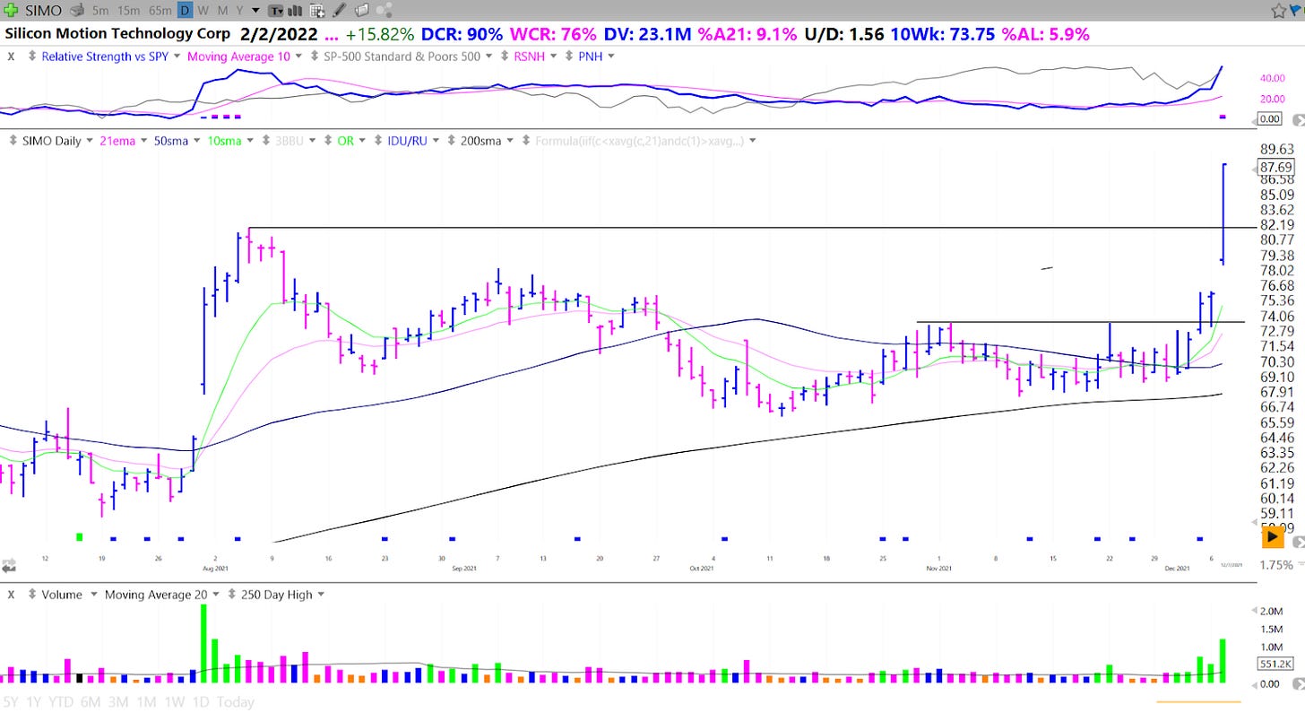1305x713 pixels.
Task: Select the text size Tr tool
Action: click(277, 11)
